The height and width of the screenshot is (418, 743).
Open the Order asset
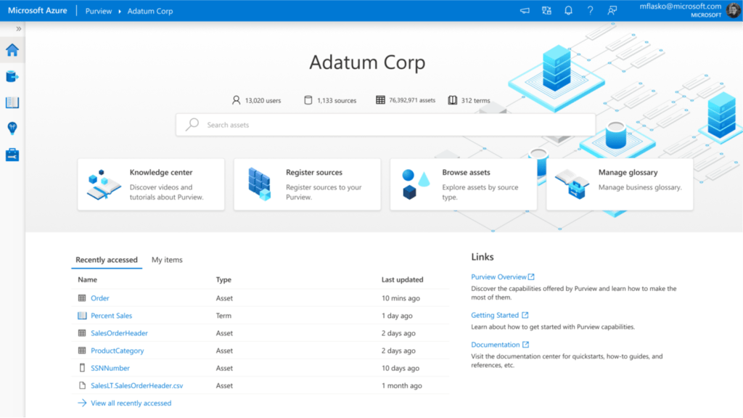point(100,298)
